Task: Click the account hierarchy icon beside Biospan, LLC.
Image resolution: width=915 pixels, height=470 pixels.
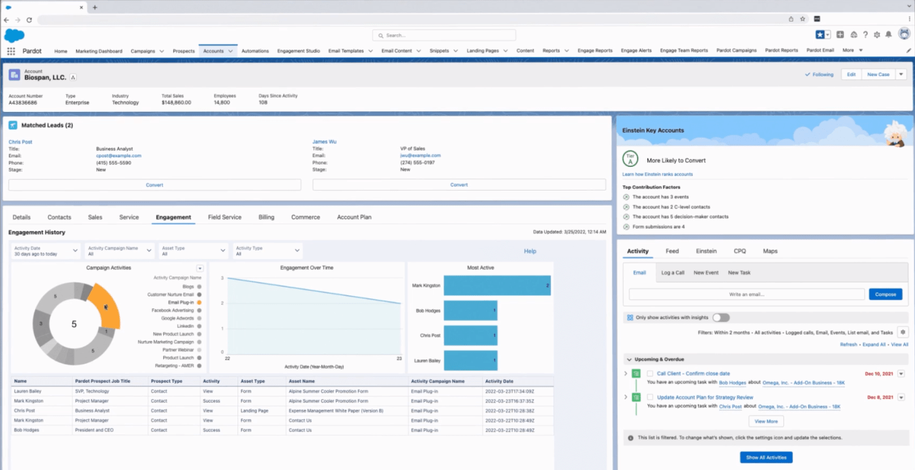Action: [73, 77]
